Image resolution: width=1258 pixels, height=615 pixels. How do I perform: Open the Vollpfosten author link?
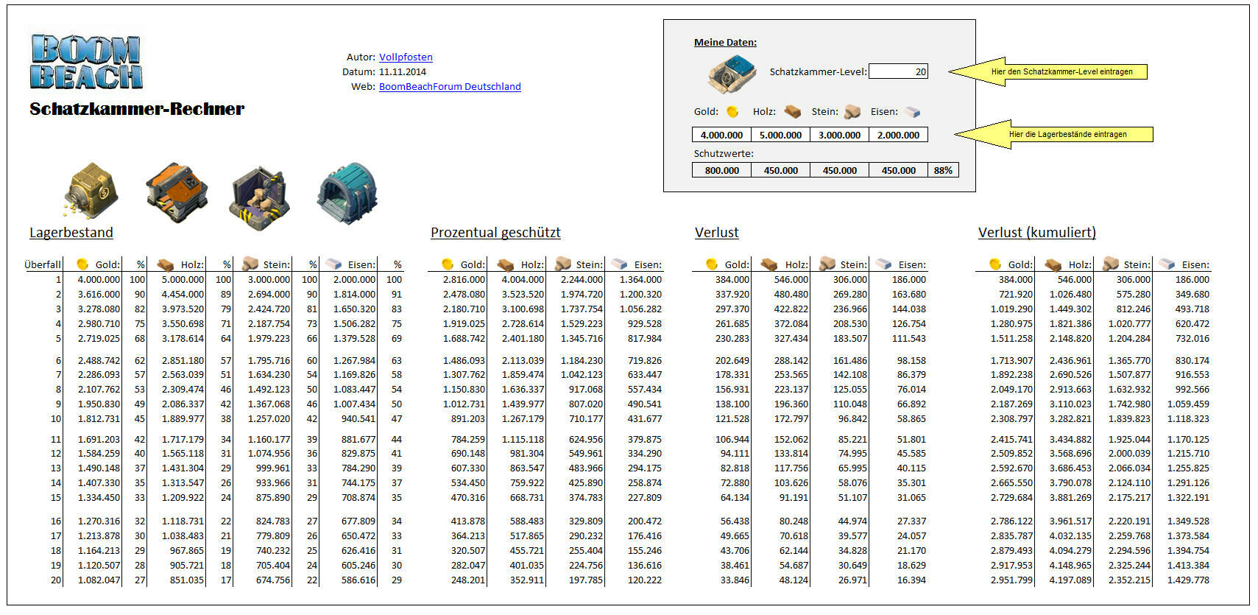click(x=406, y=57)
